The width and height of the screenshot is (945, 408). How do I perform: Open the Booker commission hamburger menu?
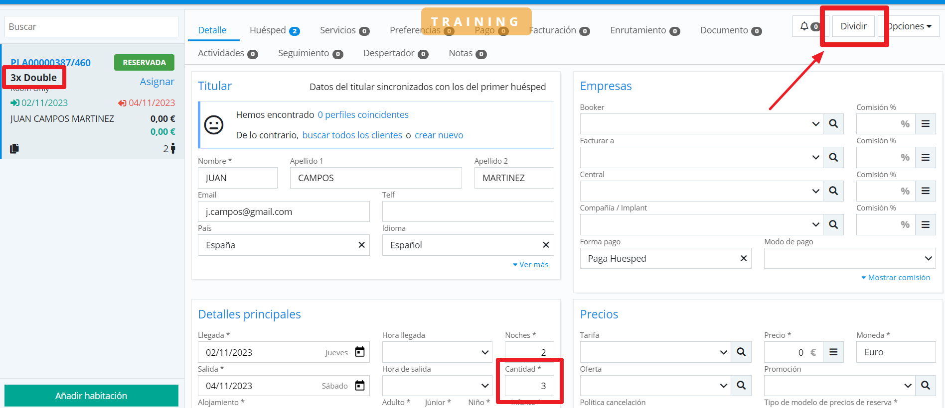click(x=925, y=124)
